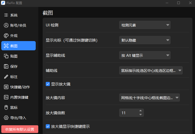Click the 标注 pencil icon
The width and height of the screenshot is (195, 134).
coord(6,77)
